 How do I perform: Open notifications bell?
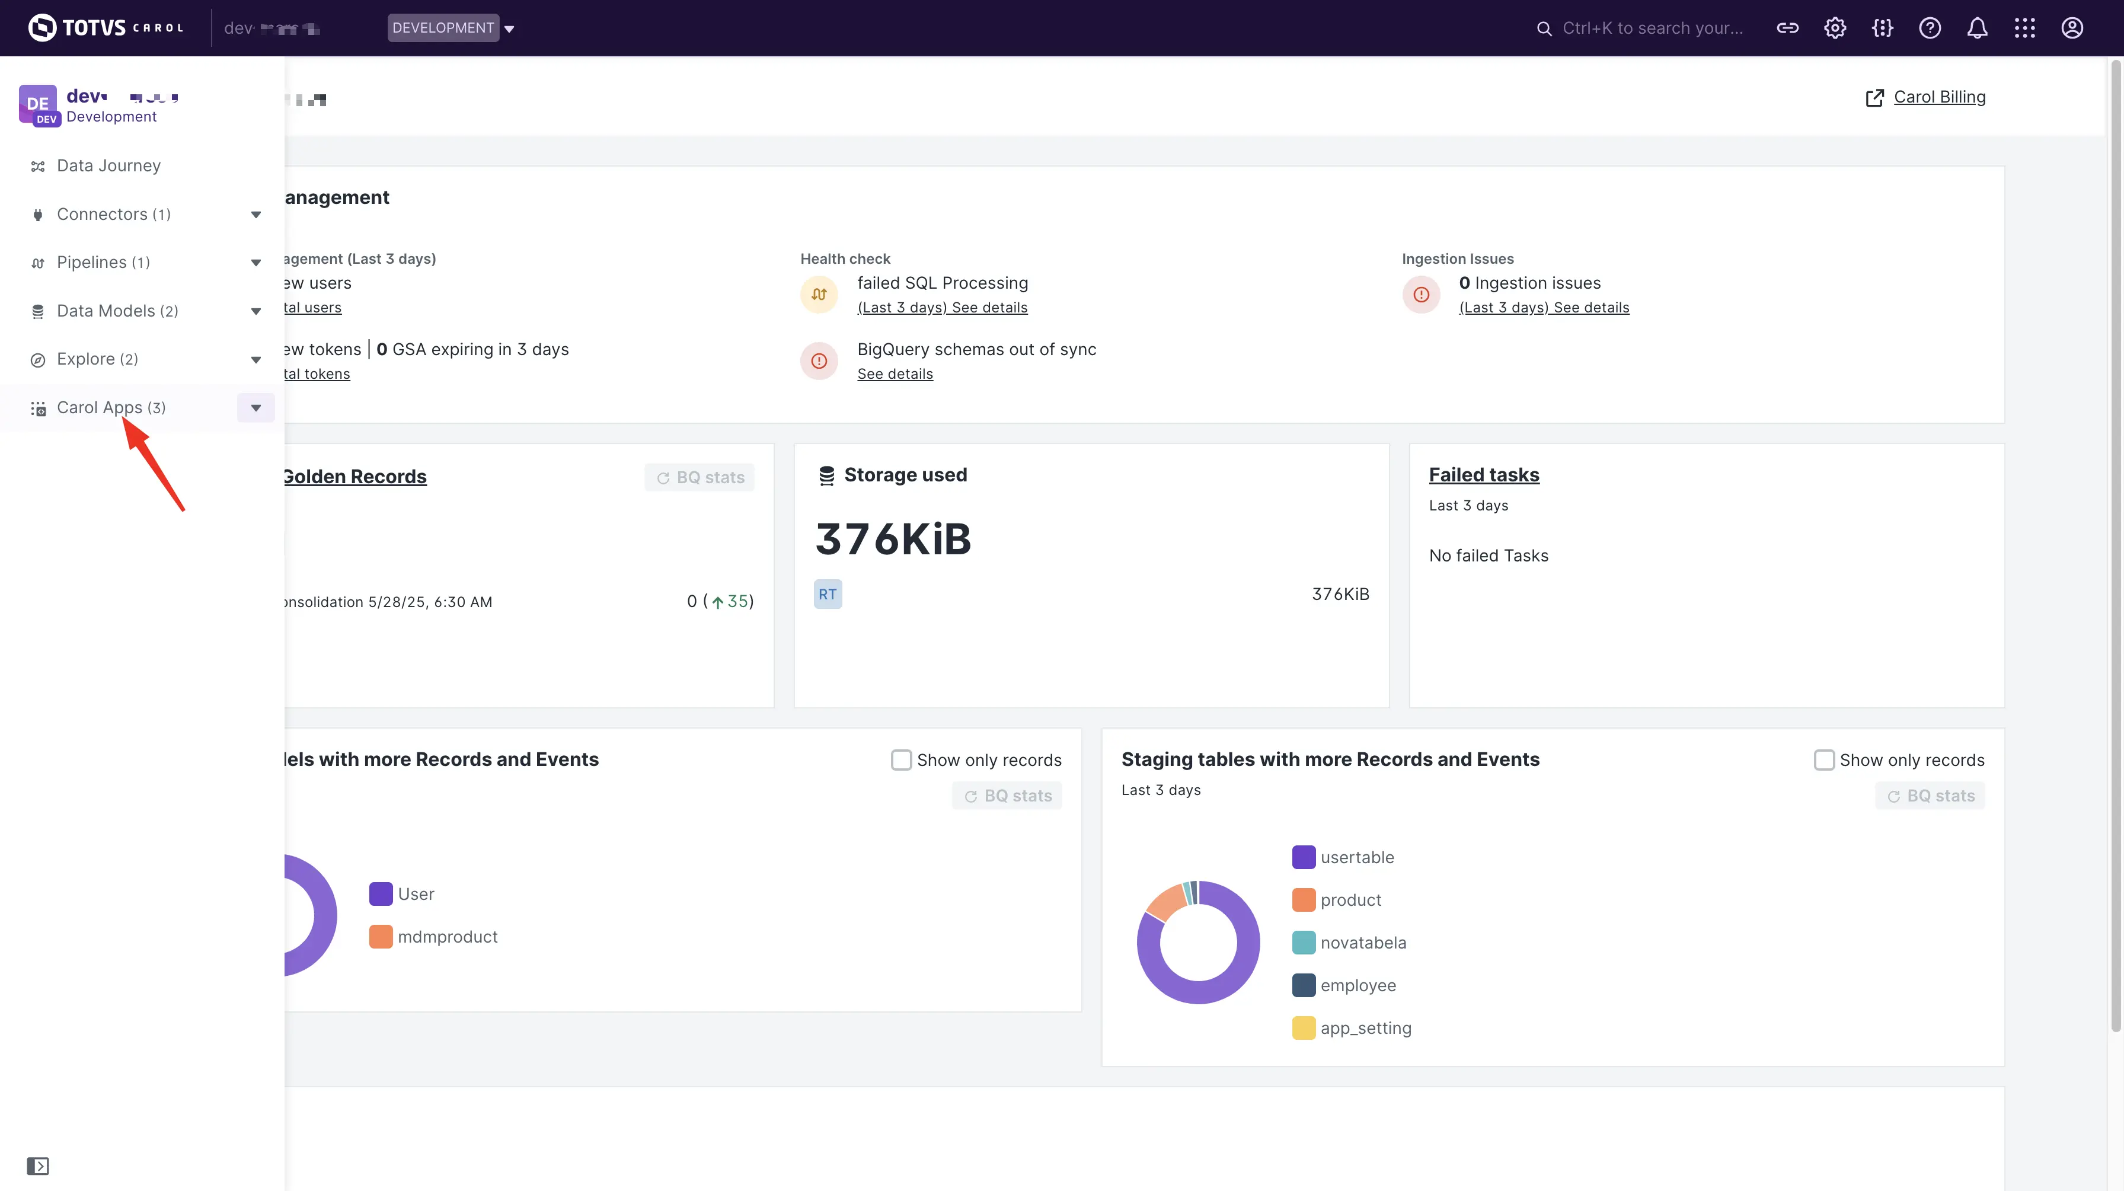pyautogui.click(x=1977, y=28)
